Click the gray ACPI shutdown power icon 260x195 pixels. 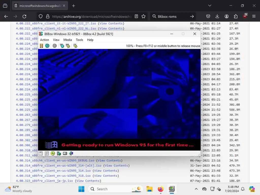point(55,46)
